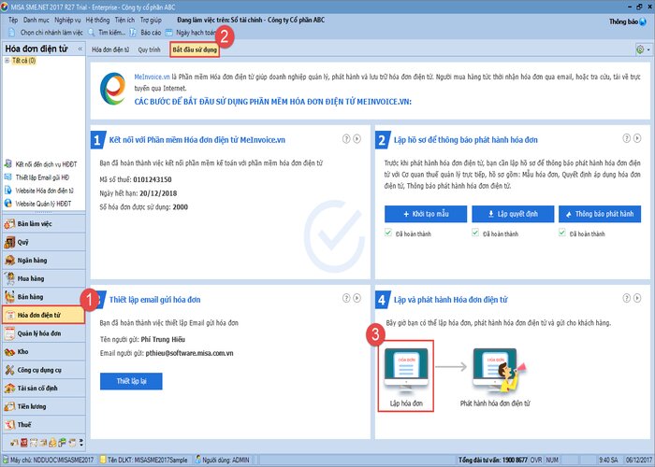Switch to the Quy trình tab
655x467 pixels.
pyautogui.click(x=149, y=50)
